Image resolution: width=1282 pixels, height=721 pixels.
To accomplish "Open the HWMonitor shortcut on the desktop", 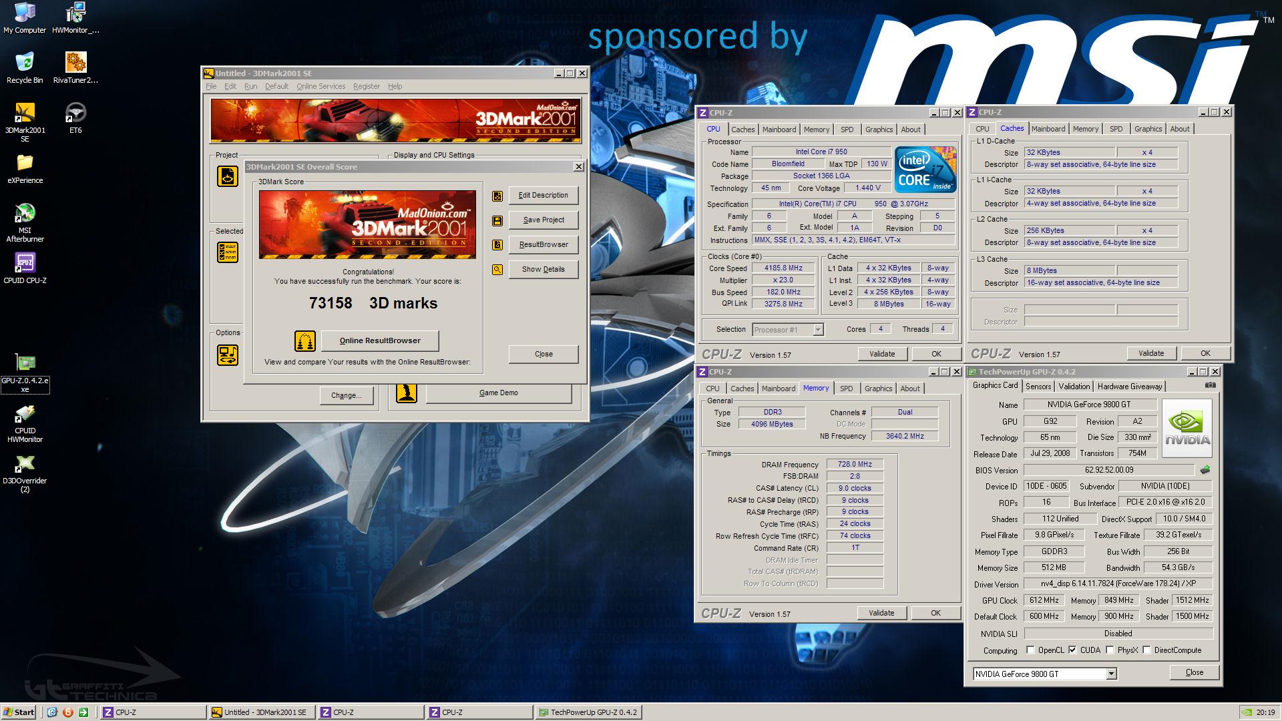I will [75, 18].
